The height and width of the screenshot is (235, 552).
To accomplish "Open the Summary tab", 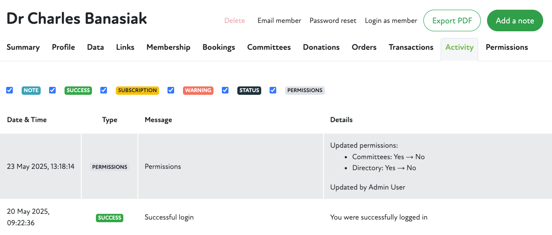I will click(23, 47).
